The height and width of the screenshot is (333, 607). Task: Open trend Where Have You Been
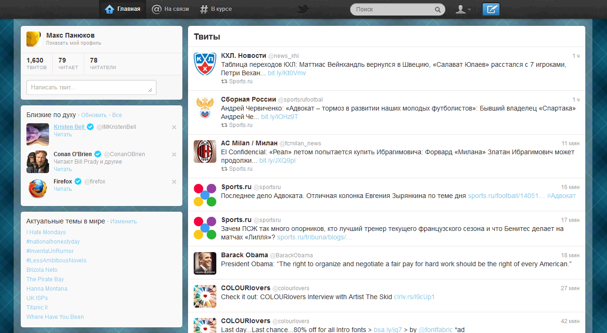(55, 317)
